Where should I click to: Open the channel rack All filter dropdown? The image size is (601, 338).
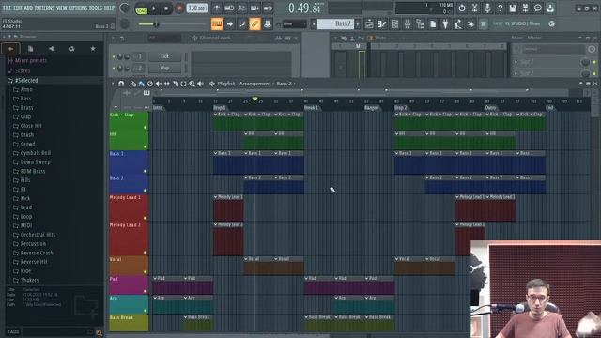pyautogui.click(x=164, y=38)
